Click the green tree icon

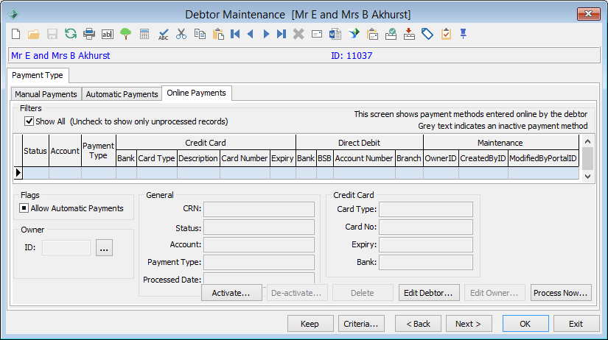125,34
